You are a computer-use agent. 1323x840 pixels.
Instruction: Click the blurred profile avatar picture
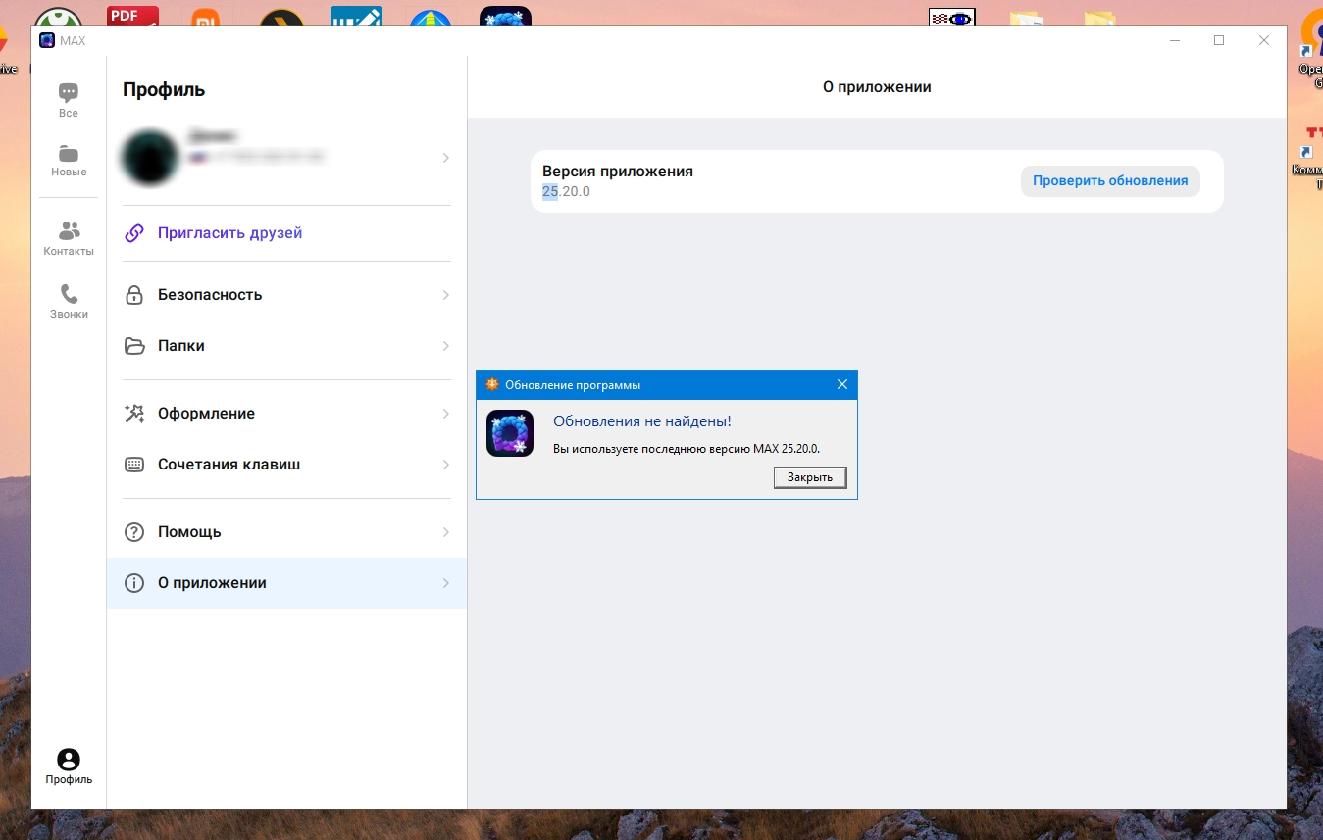[x=149, y=157]
